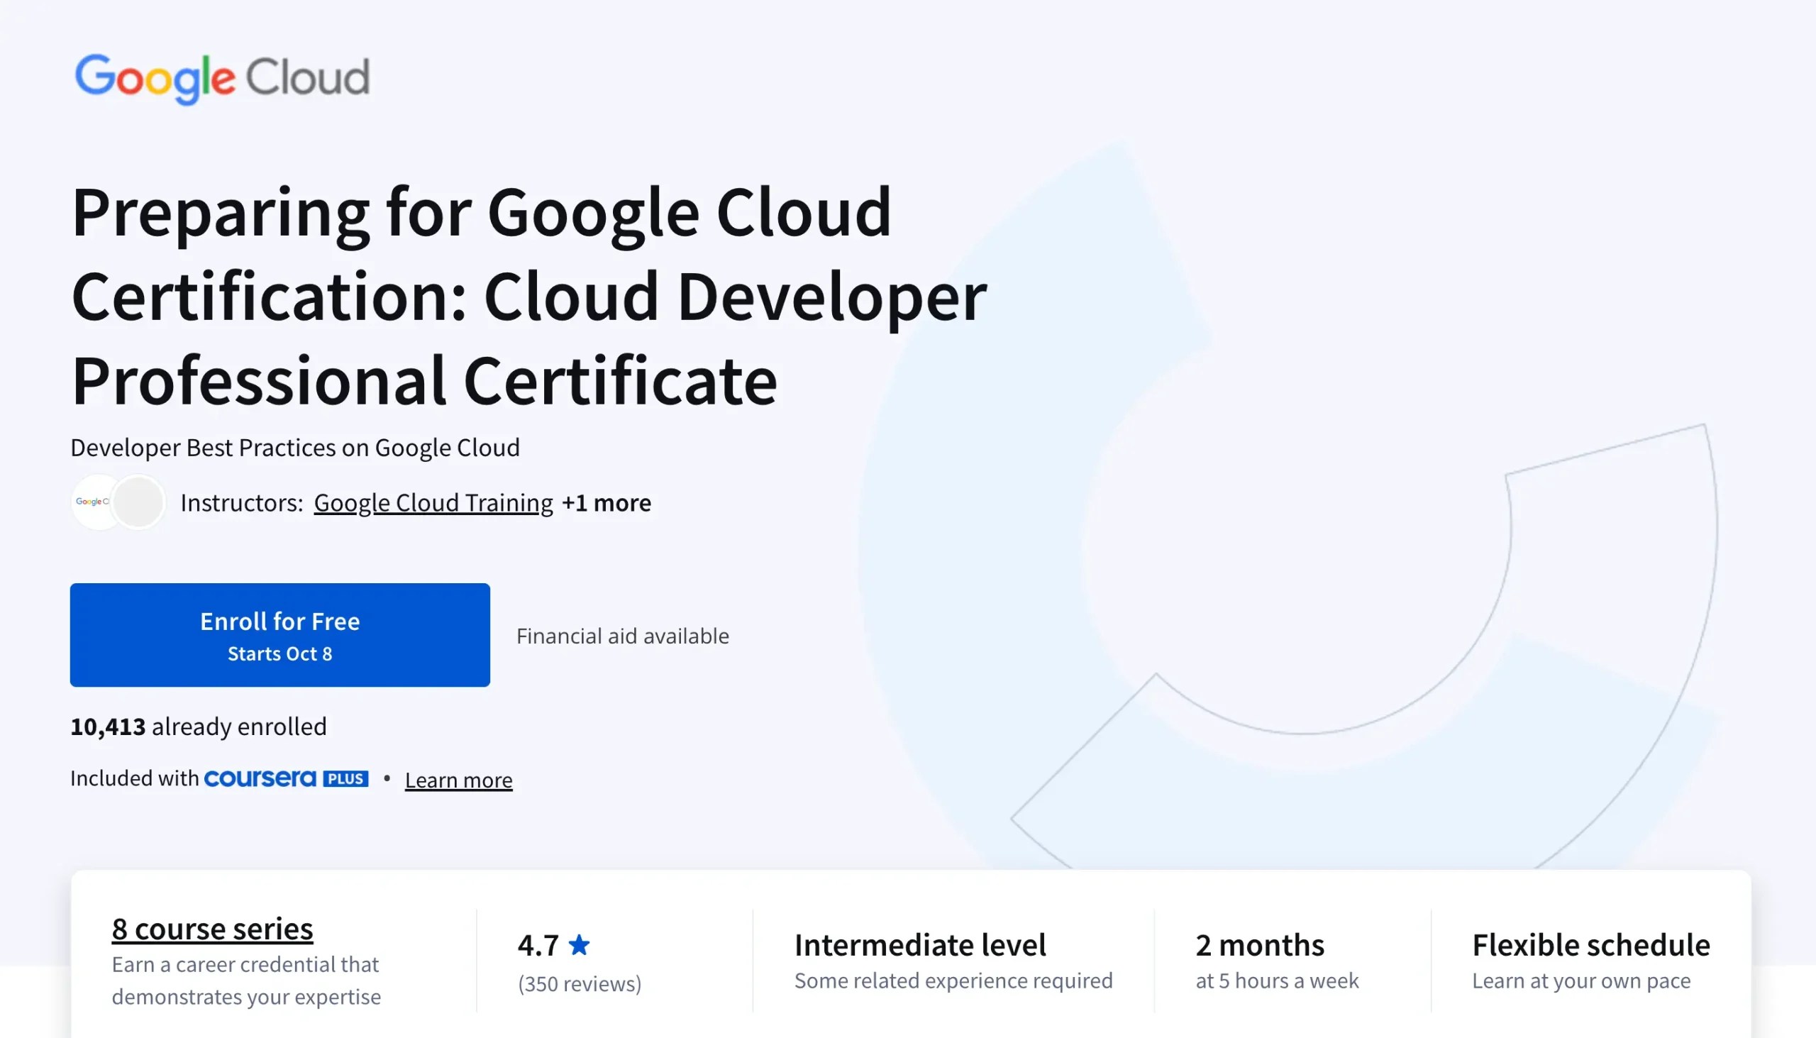Open the 8 course series link
The height and width of the screenshot is (1038, 1816).
click(x=211, y=929)
